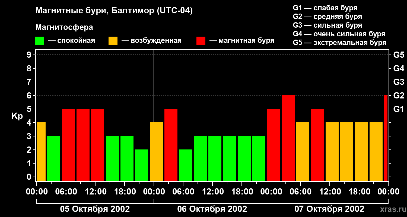Click the first green Kp 3 bar on 05 Октября
The height and width of the screenshot is (217, 407).
pyautogui.click(x=54, y=159)
